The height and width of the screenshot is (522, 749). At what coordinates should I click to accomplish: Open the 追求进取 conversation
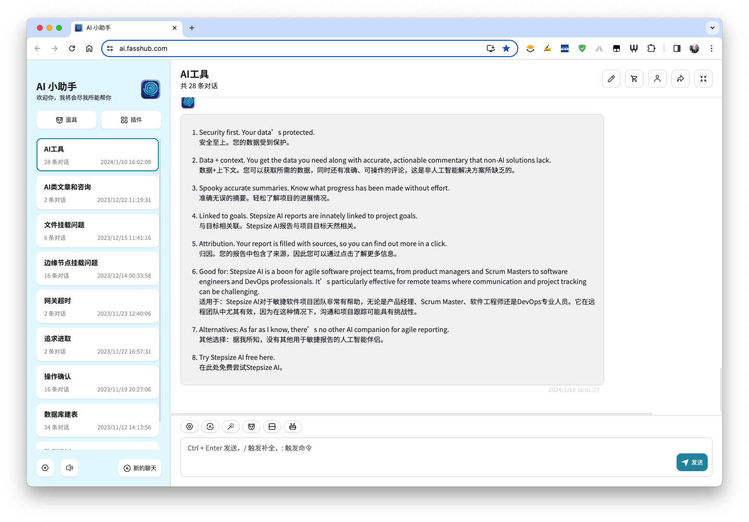[97, 344]
